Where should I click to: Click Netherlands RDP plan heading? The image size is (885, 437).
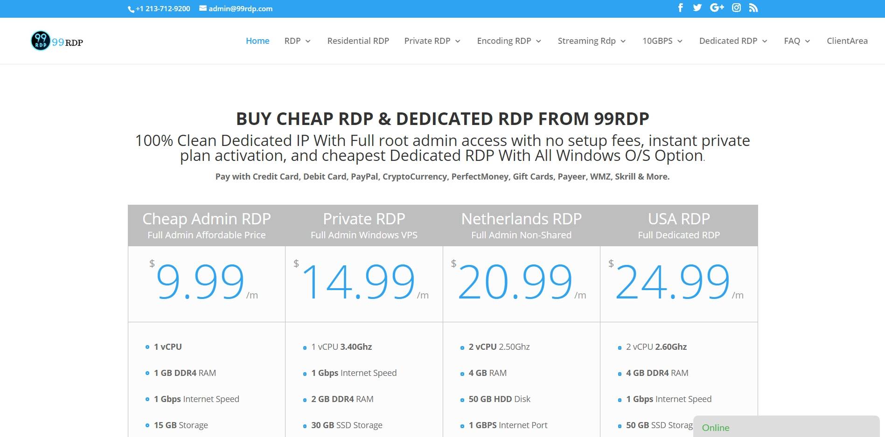(x=521, y=219)
